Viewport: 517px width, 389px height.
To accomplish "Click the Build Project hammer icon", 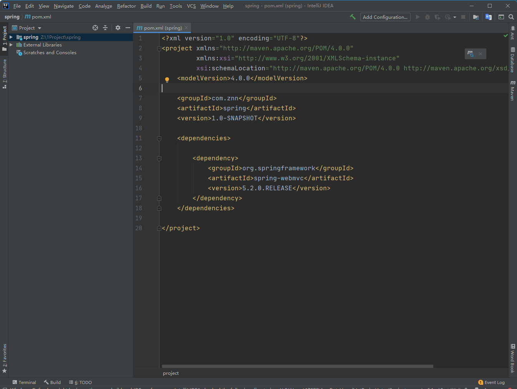I will [353, 17].
